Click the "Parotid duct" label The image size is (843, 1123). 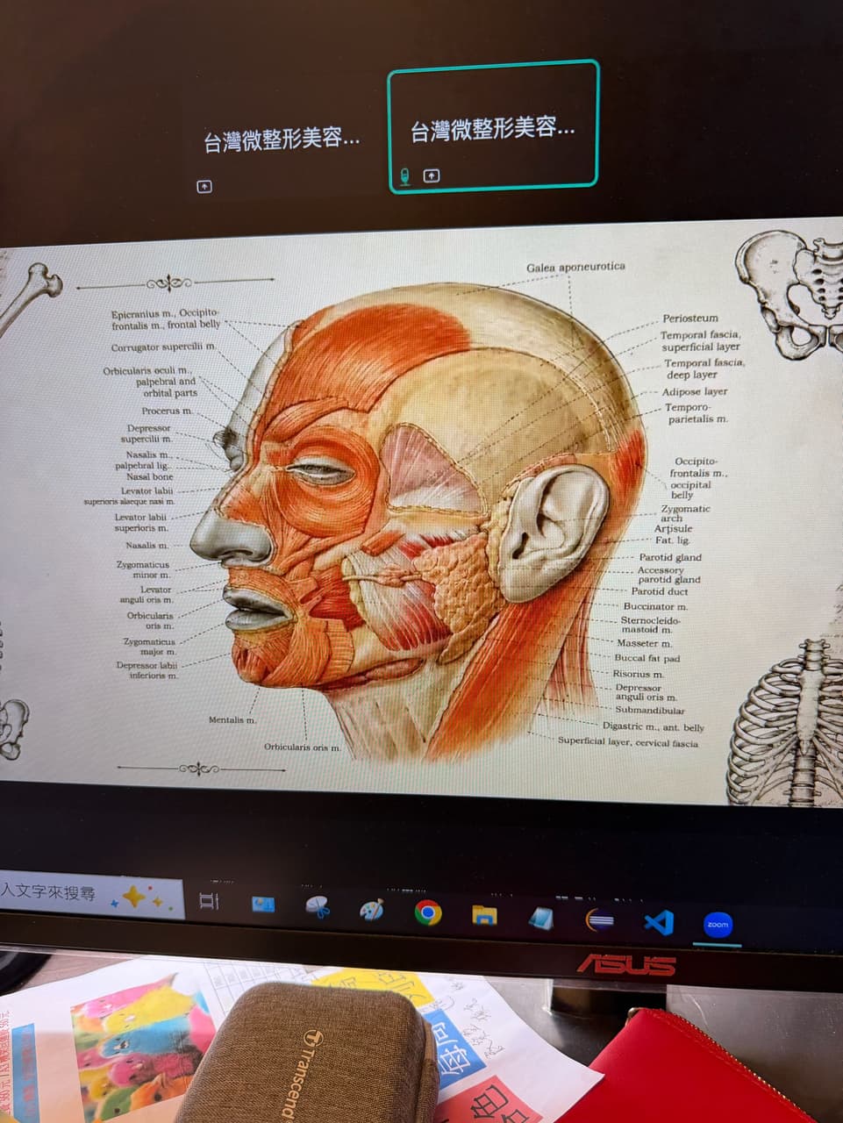coord(660,591)
